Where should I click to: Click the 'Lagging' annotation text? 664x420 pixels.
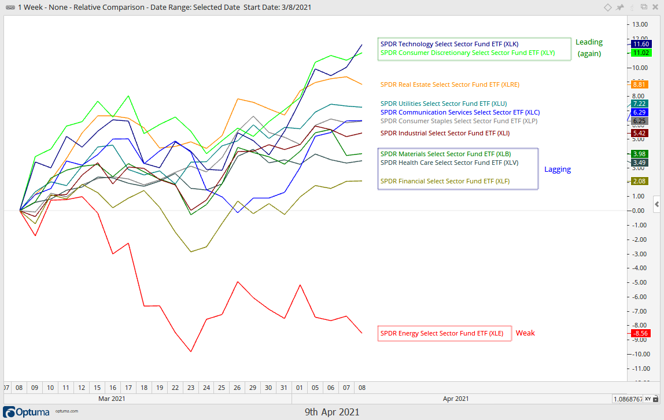coord(558,170)
